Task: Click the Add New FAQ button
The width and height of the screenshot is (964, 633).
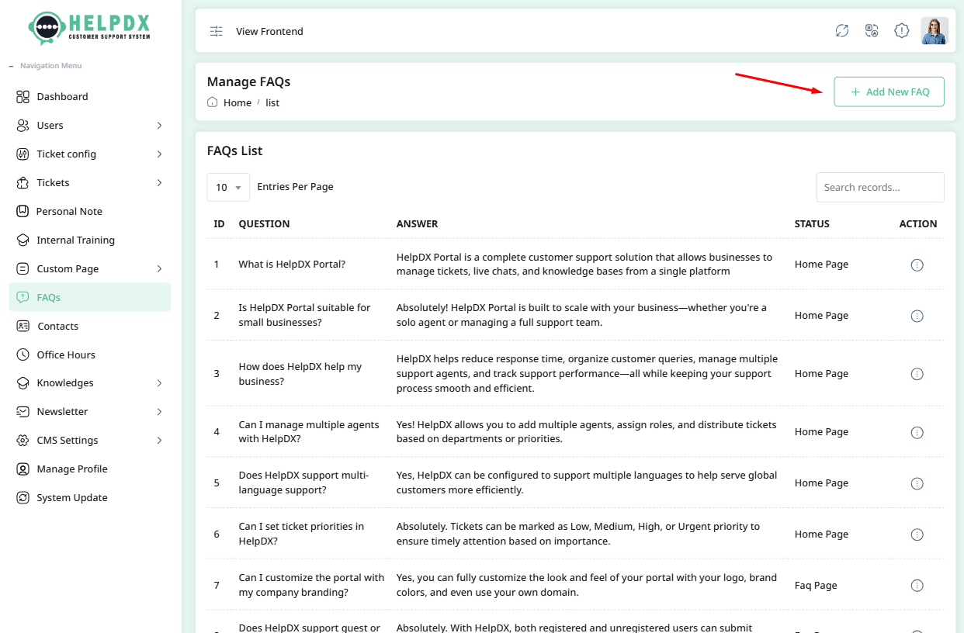Action: click(889, 92)
